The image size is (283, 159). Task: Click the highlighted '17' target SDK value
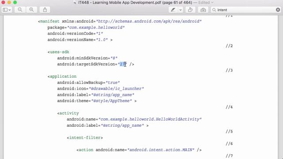click(x=123, y=64)
